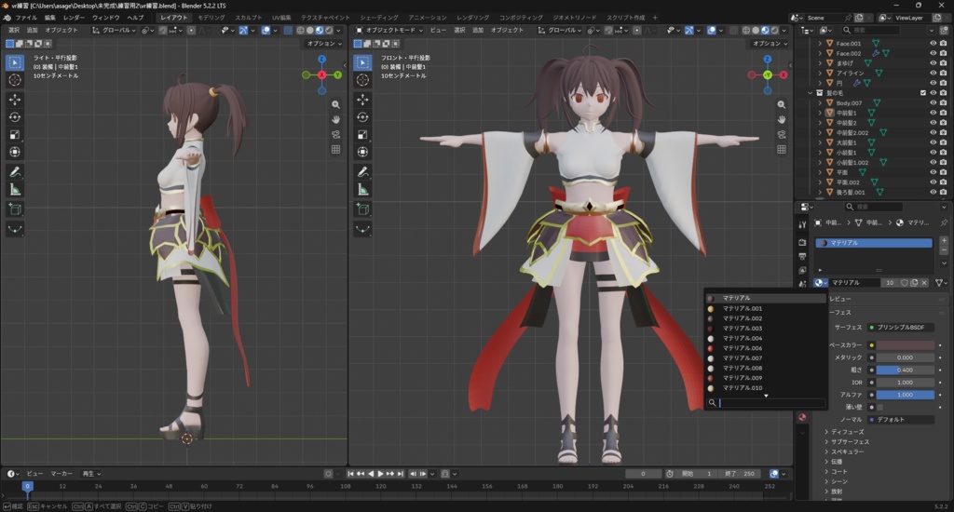
Task: Collapse the 髪の毛 collection
Action: pos(811,93)
